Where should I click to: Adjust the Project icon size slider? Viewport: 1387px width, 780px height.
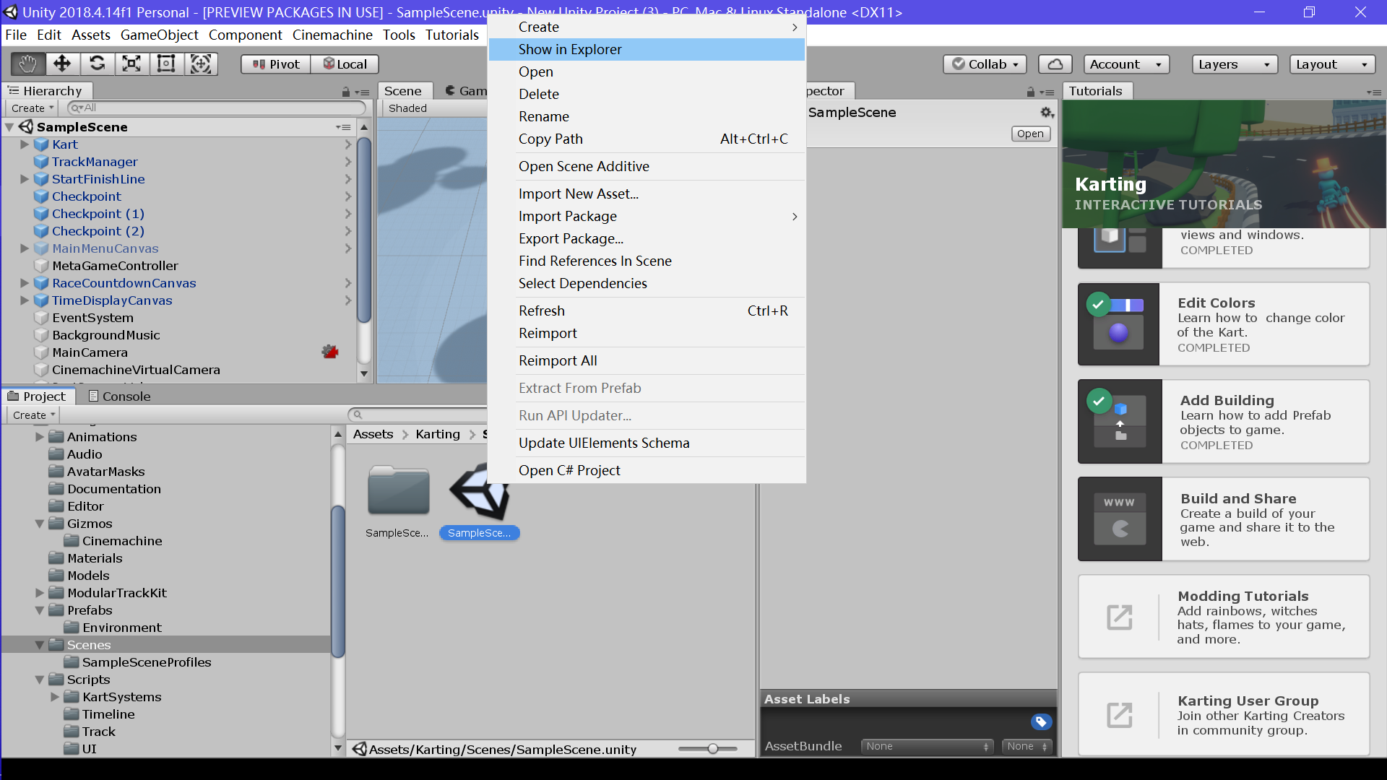[x=712, y=749]
